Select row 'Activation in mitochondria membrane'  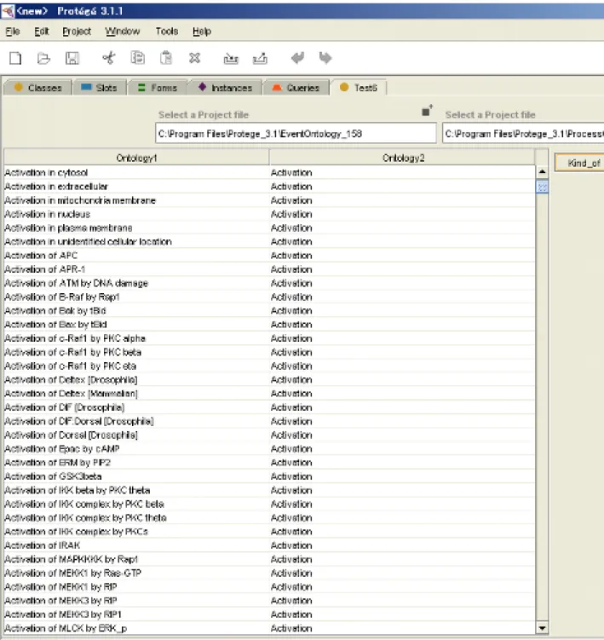[269, 200]
